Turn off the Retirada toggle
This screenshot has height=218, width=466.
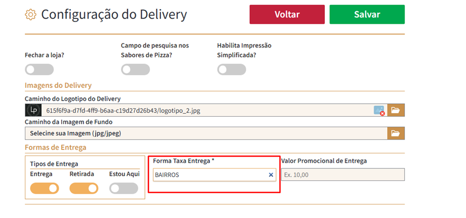tap(84, 189)
